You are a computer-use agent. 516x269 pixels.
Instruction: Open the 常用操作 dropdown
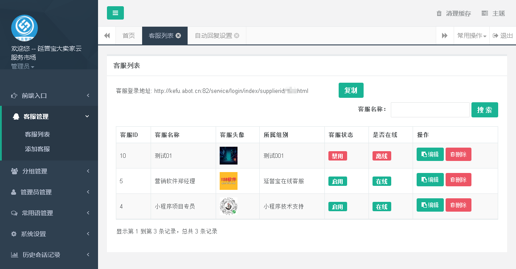[x=471, y=36]
